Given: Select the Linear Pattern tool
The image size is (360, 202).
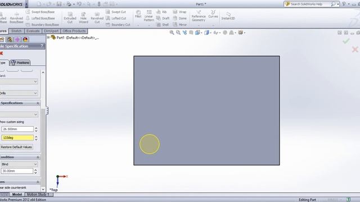Looking at the screenshot, I should pos(149,16).
